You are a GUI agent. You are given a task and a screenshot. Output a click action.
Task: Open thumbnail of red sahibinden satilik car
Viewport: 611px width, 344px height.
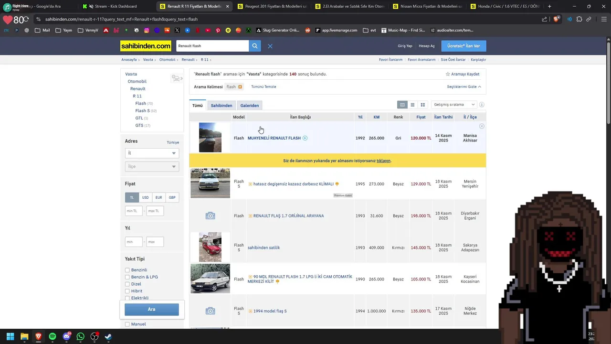tap(210, 247)
